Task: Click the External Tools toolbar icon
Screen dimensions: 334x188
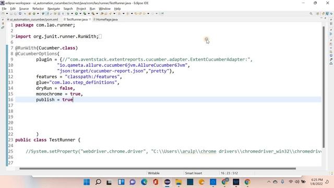Action: (x=93, y=14)
